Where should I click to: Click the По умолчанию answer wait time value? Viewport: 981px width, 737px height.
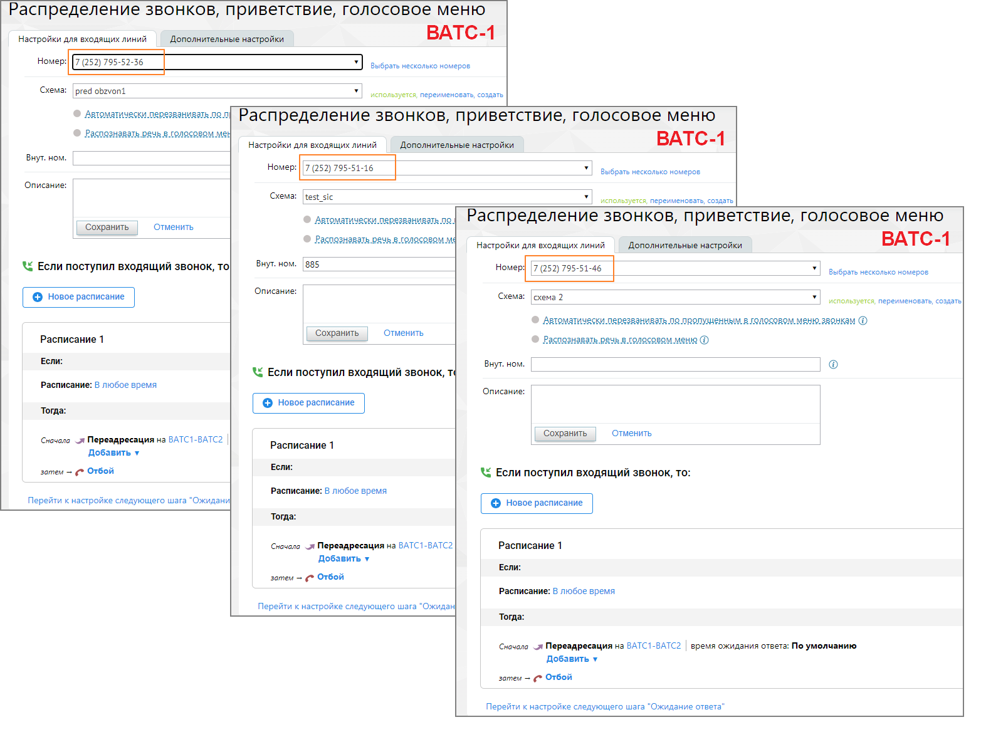(x=824, y=646)
